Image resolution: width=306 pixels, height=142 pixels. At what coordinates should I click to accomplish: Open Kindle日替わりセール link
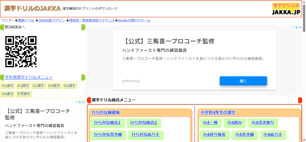point(134,20)
